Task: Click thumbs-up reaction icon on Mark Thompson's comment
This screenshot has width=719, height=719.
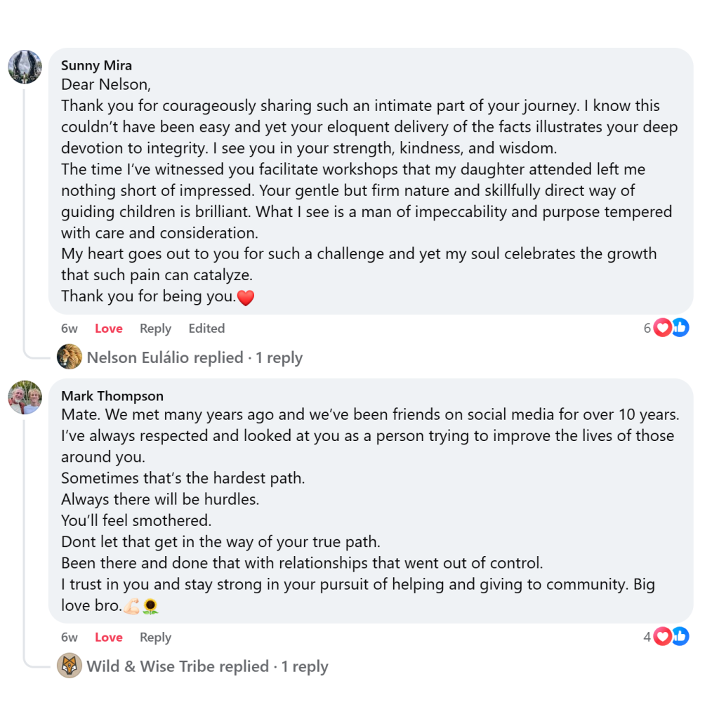Action: pos(680,637)
